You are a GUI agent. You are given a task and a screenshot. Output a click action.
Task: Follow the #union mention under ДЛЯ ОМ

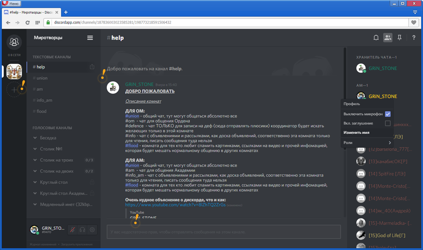132,116
